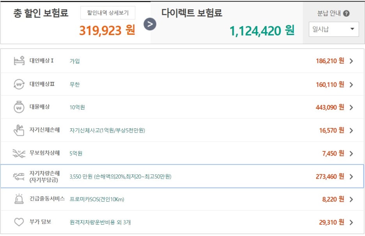This screenshot has height=236, width=365.
Task: Click the 무보험차상해 car crash icon
Action: [19, 153]
